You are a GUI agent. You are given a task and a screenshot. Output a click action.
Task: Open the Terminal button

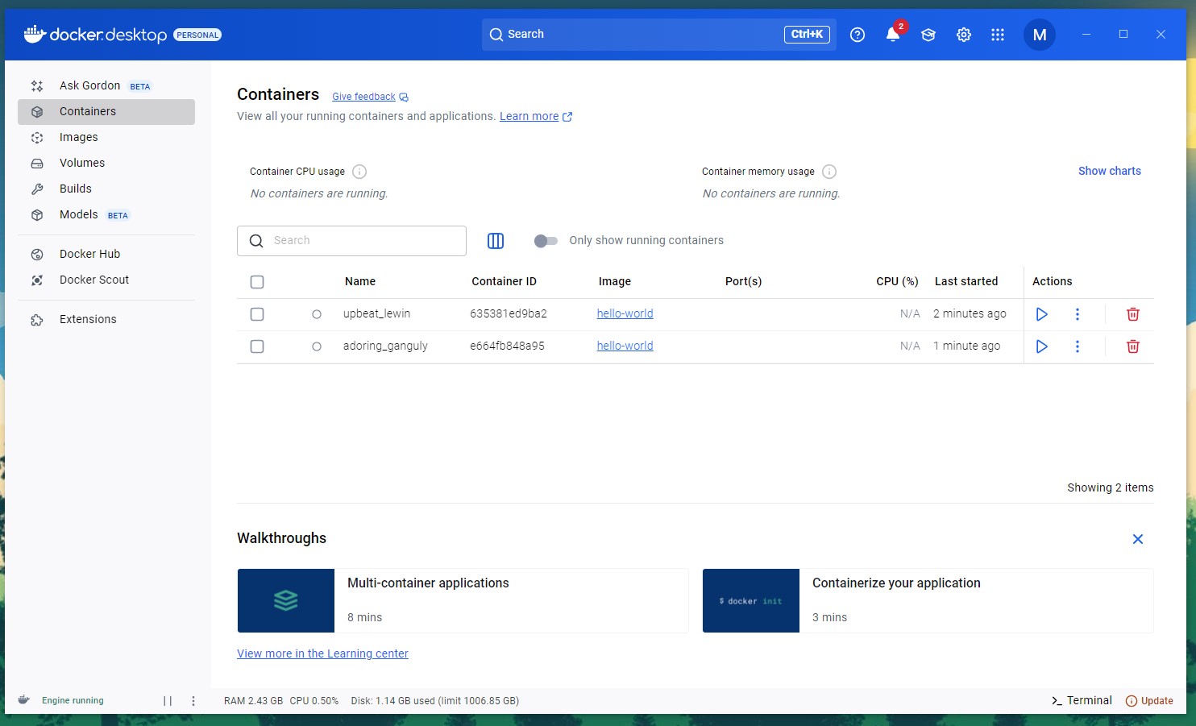pyautogui.click(x=1082, y=700)
